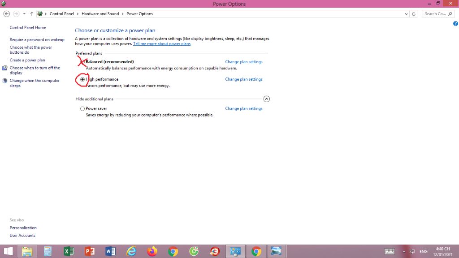Open the Windows Start button

8,251
